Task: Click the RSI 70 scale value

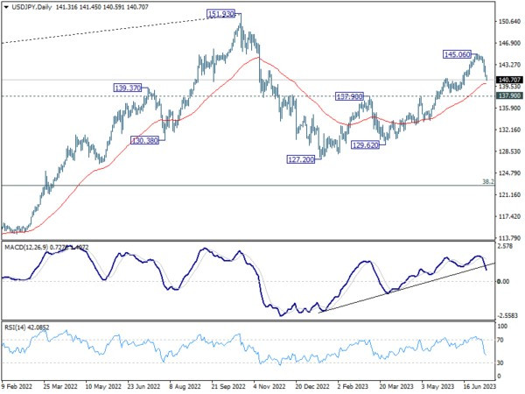Action: point(500,341)
